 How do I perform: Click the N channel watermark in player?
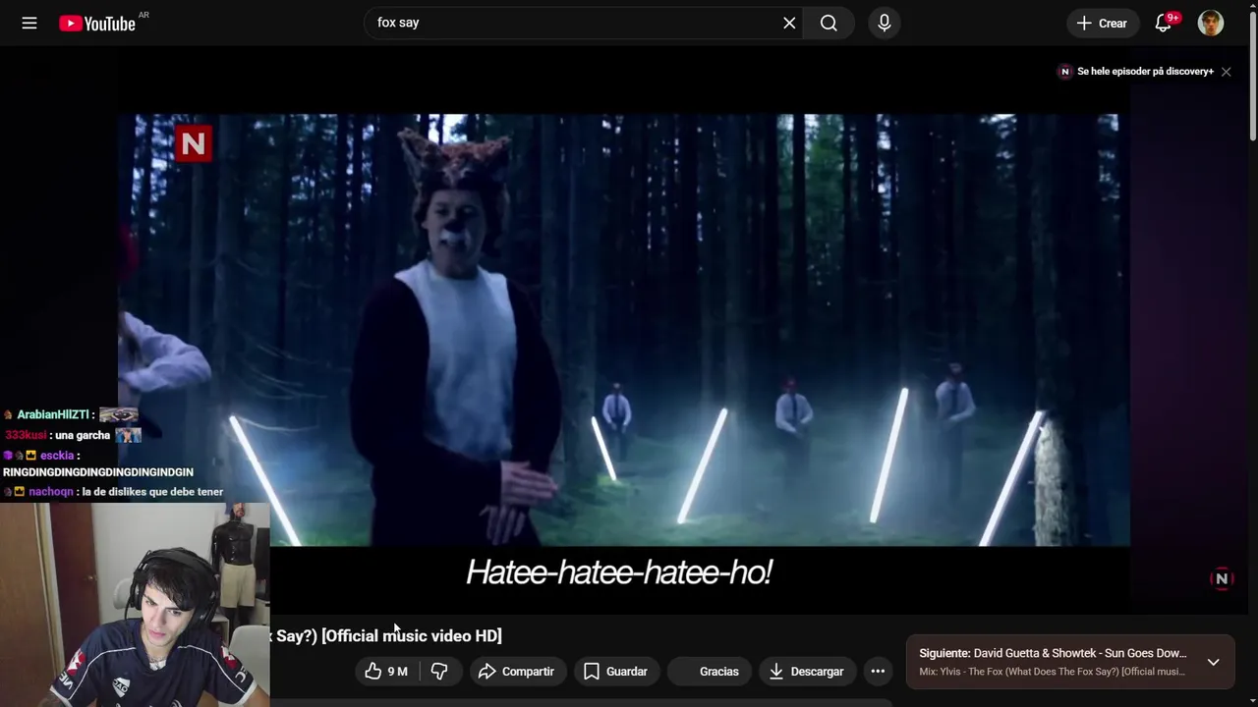(1222, 579)
